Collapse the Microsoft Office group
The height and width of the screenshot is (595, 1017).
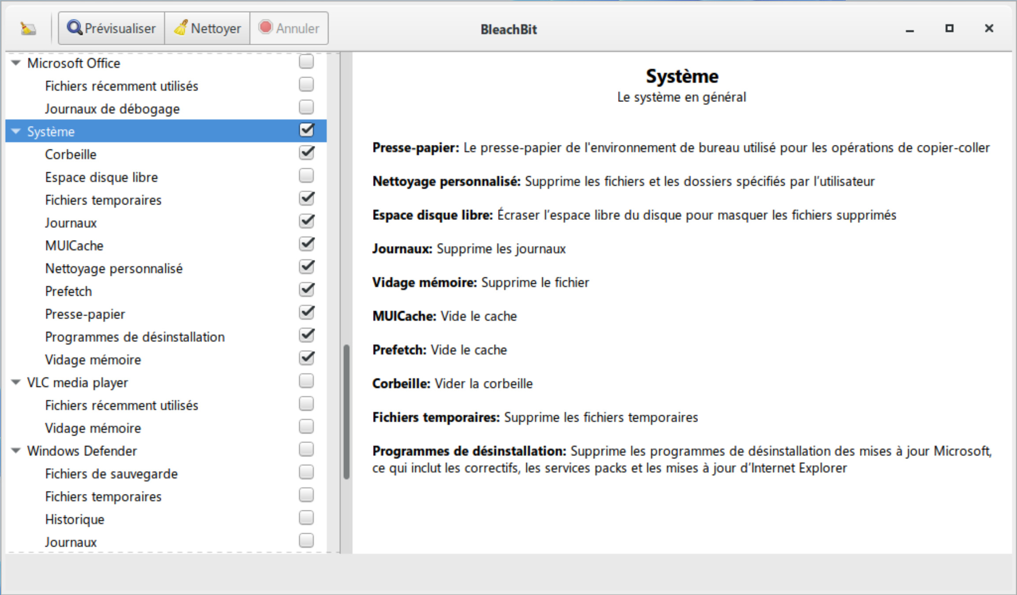pos(16,63)
